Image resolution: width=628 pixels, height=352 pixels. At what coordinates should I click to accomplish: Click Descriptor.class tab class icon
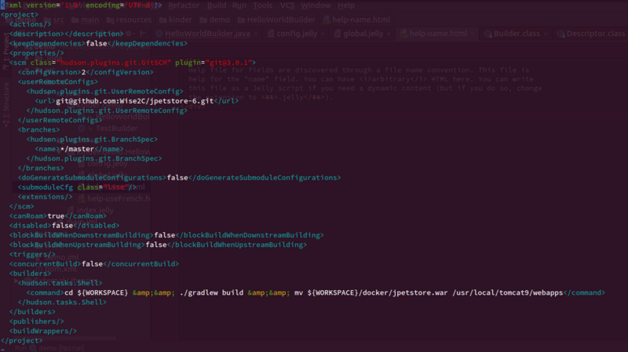pos(561,34)
